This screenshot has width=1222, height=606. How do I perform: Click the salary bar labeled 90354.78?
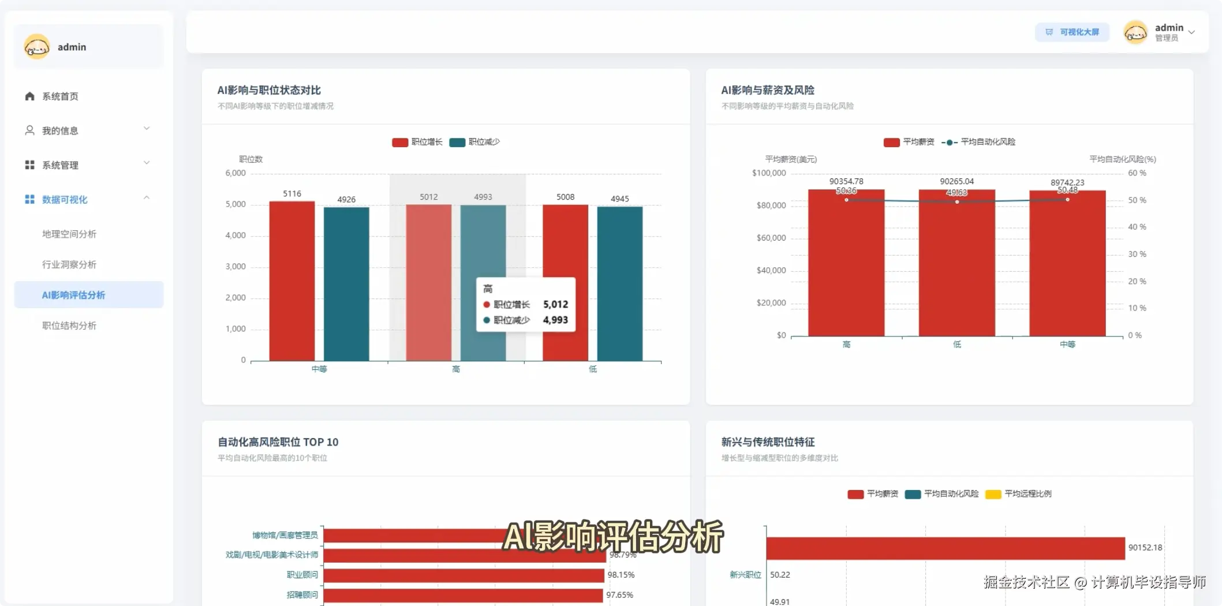[846, 263]
